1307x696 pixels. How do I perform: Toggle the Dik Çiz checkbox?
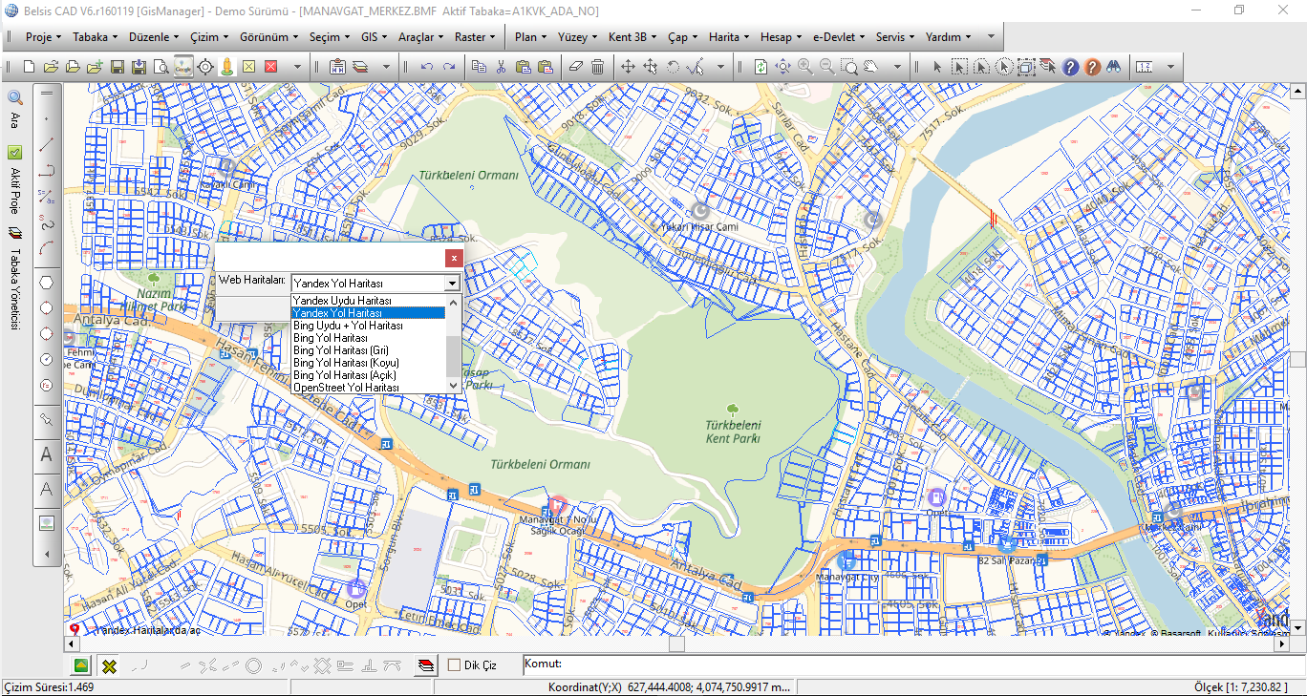tap(454, 665)
